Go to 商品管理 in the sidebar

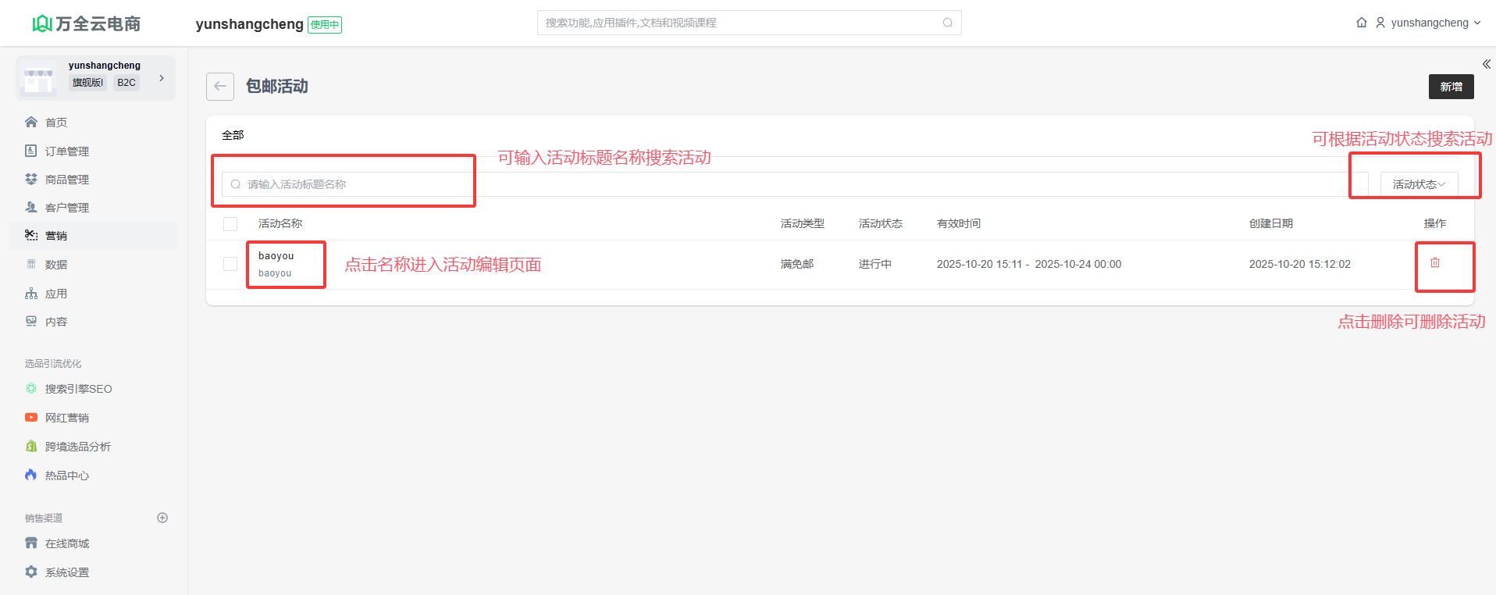(x=67, y=180)
